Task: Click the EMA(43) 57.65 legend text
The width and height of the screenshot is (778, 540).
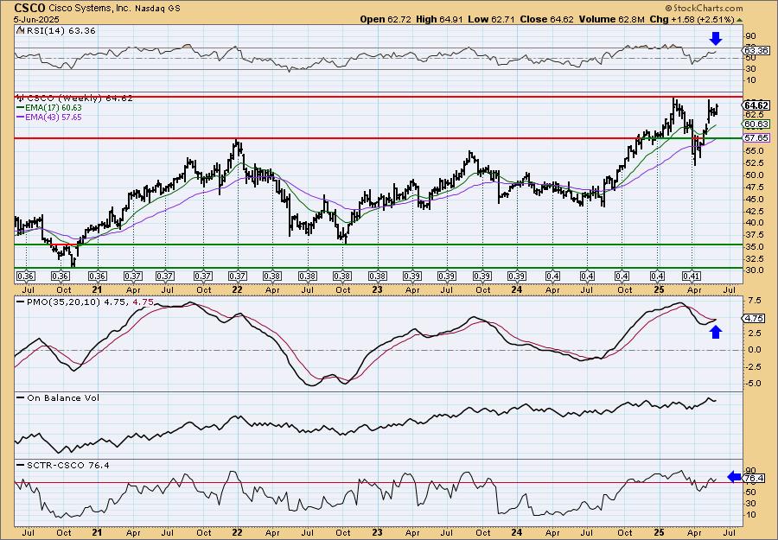Action: (x=54, y=118)
